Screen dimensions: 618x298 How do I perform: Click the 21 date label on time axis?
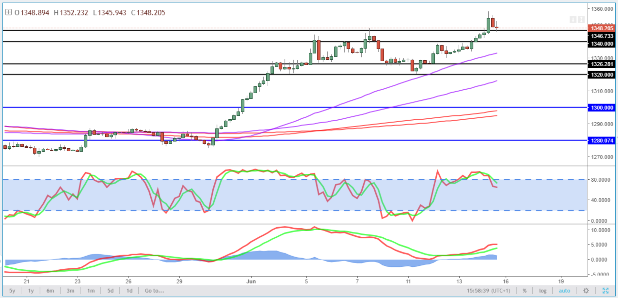point(27,281)
